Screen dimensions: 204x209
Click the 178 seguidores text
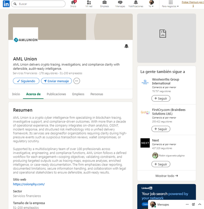(x=48, y=73)
